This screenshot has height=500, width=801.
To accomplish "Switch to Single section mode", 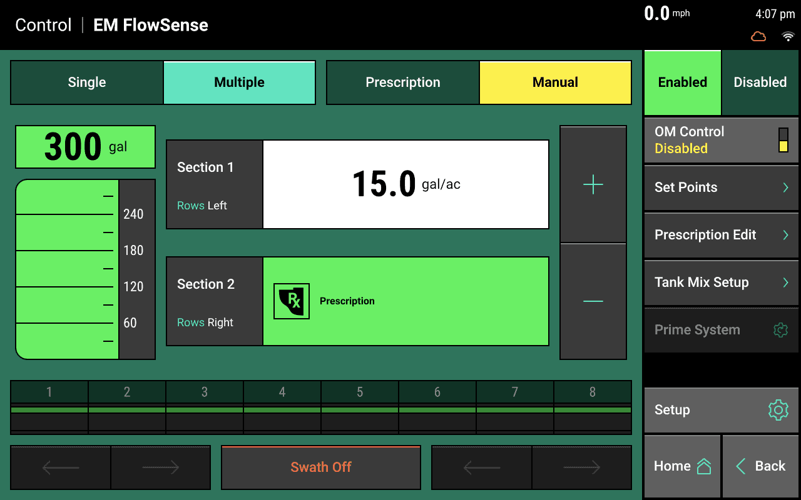I will tap(86, 82).
